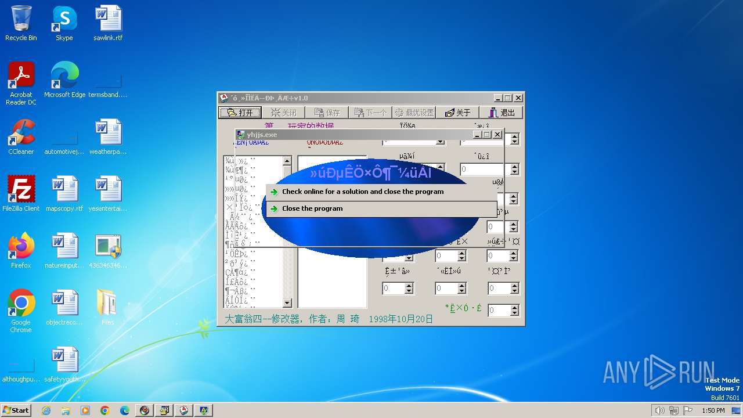This screenshot has height=418, width=743.
Task: Click the green arrow beside Close the program
Action: pos(274,209)
